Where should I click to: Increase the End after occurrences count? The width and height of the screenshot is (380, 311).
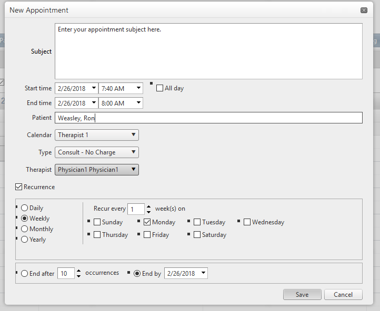[78, 271]
